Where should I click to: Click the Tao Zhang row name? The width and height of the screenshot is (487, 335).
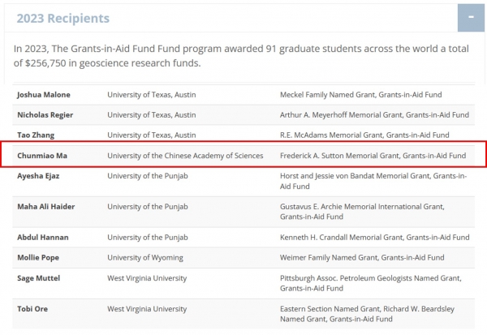click(36, 135)
